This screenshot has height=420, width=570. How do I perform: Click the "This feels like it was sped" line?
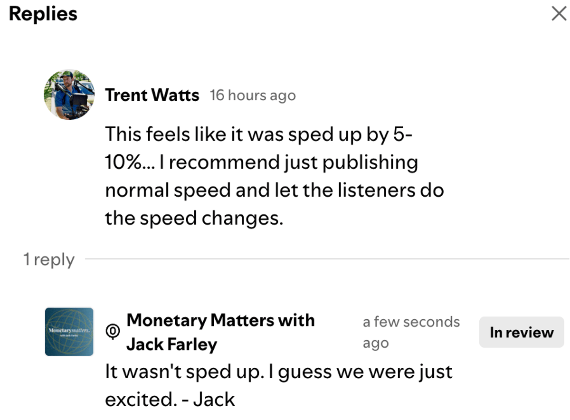click(258, 134)
